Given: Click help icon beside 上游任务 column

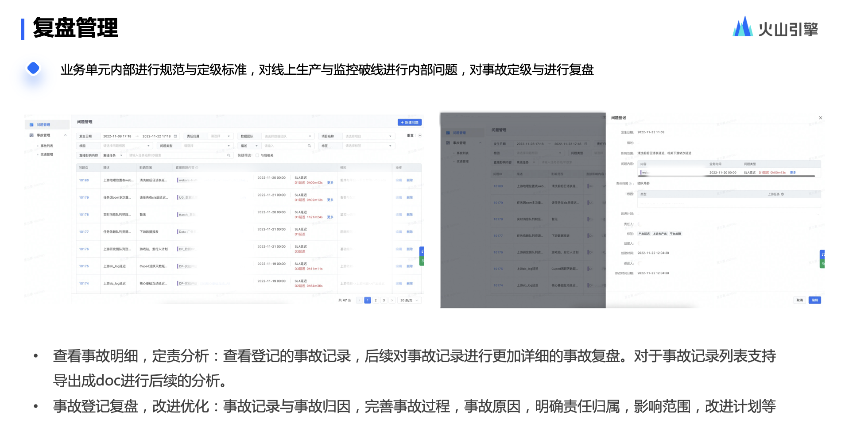Looking at the screenshot, I should coord(783,194).
